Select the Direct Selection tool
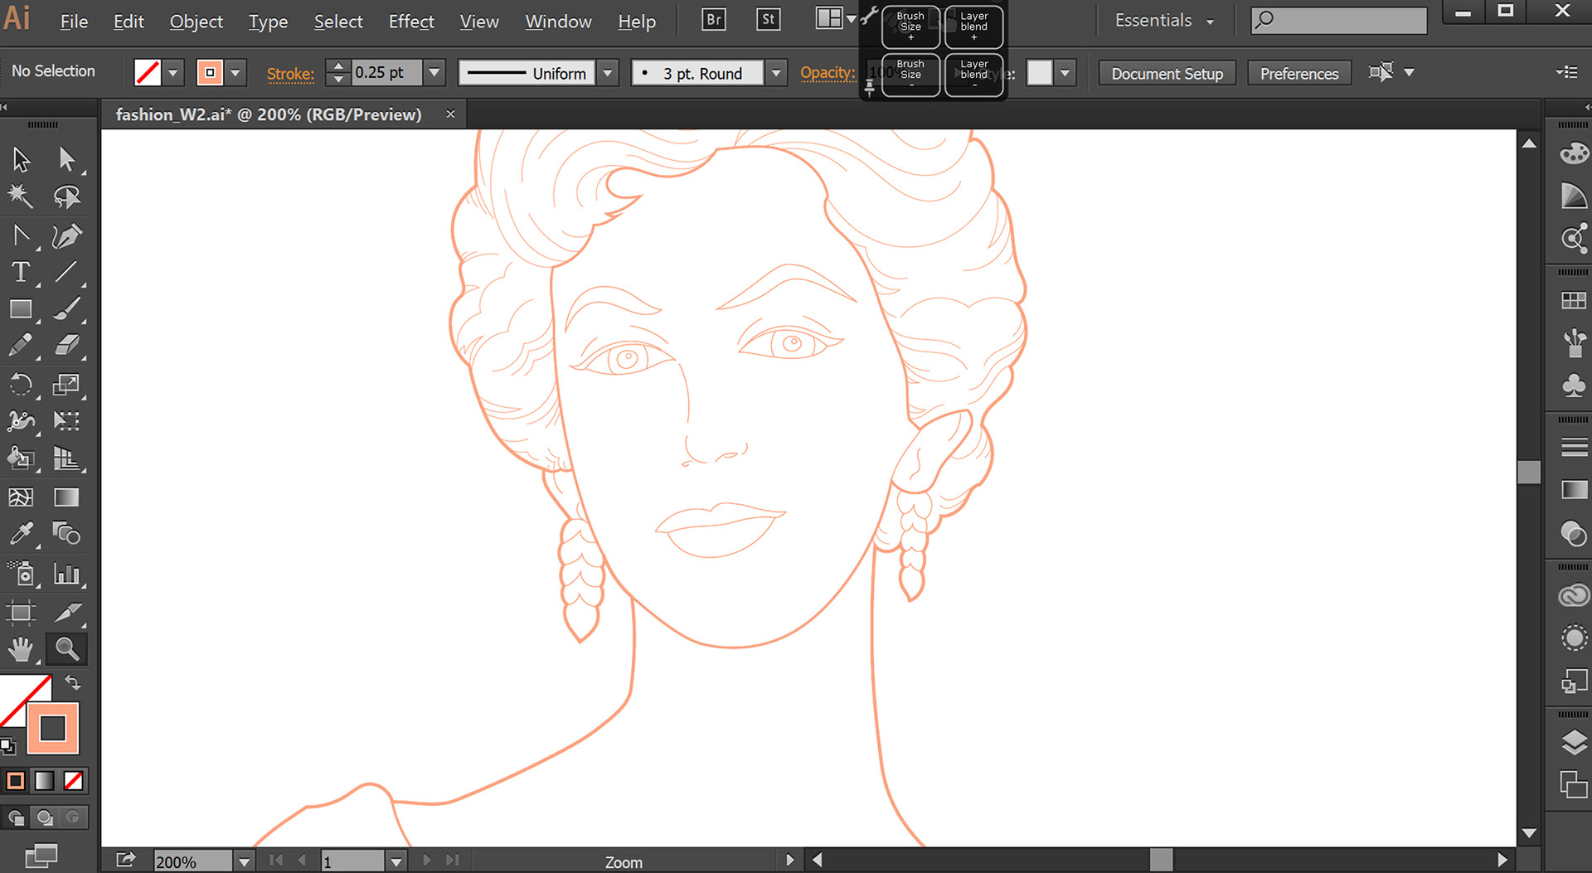1592x873 pixels. (x=66, y=158)
